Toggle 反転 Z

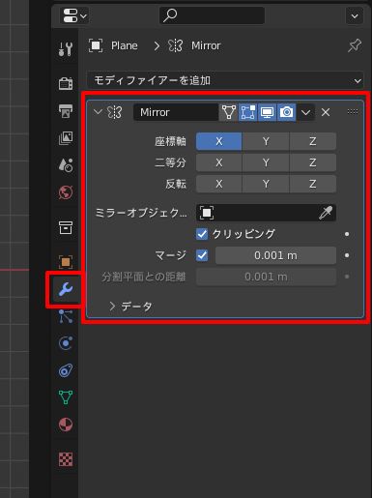[313, 184]
